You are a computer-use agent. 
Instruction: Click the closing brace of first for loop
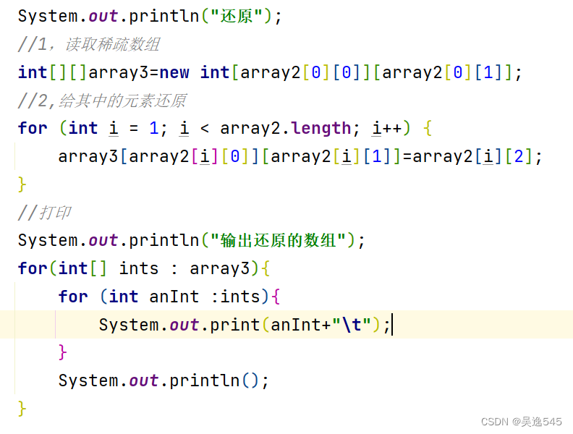(x=22, y=184)
